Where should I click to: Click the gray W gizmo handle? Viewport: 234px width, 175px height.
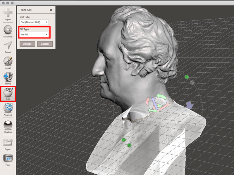[x=192, y=83]
